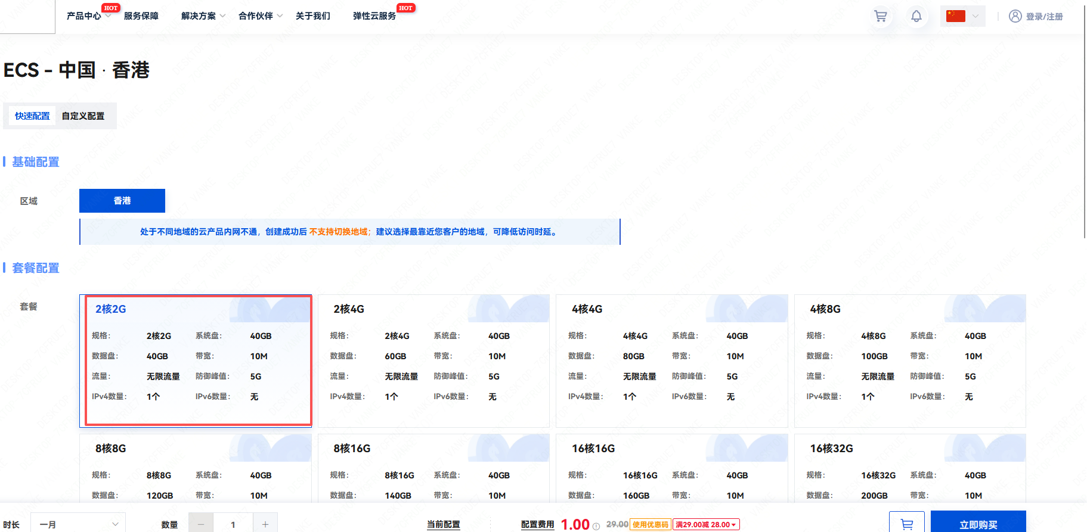Image resolution: width=1087 pixels, height=532 pixels.
Task: Click the 使用优惠码 coupon code button
Action: coord(651,524)
